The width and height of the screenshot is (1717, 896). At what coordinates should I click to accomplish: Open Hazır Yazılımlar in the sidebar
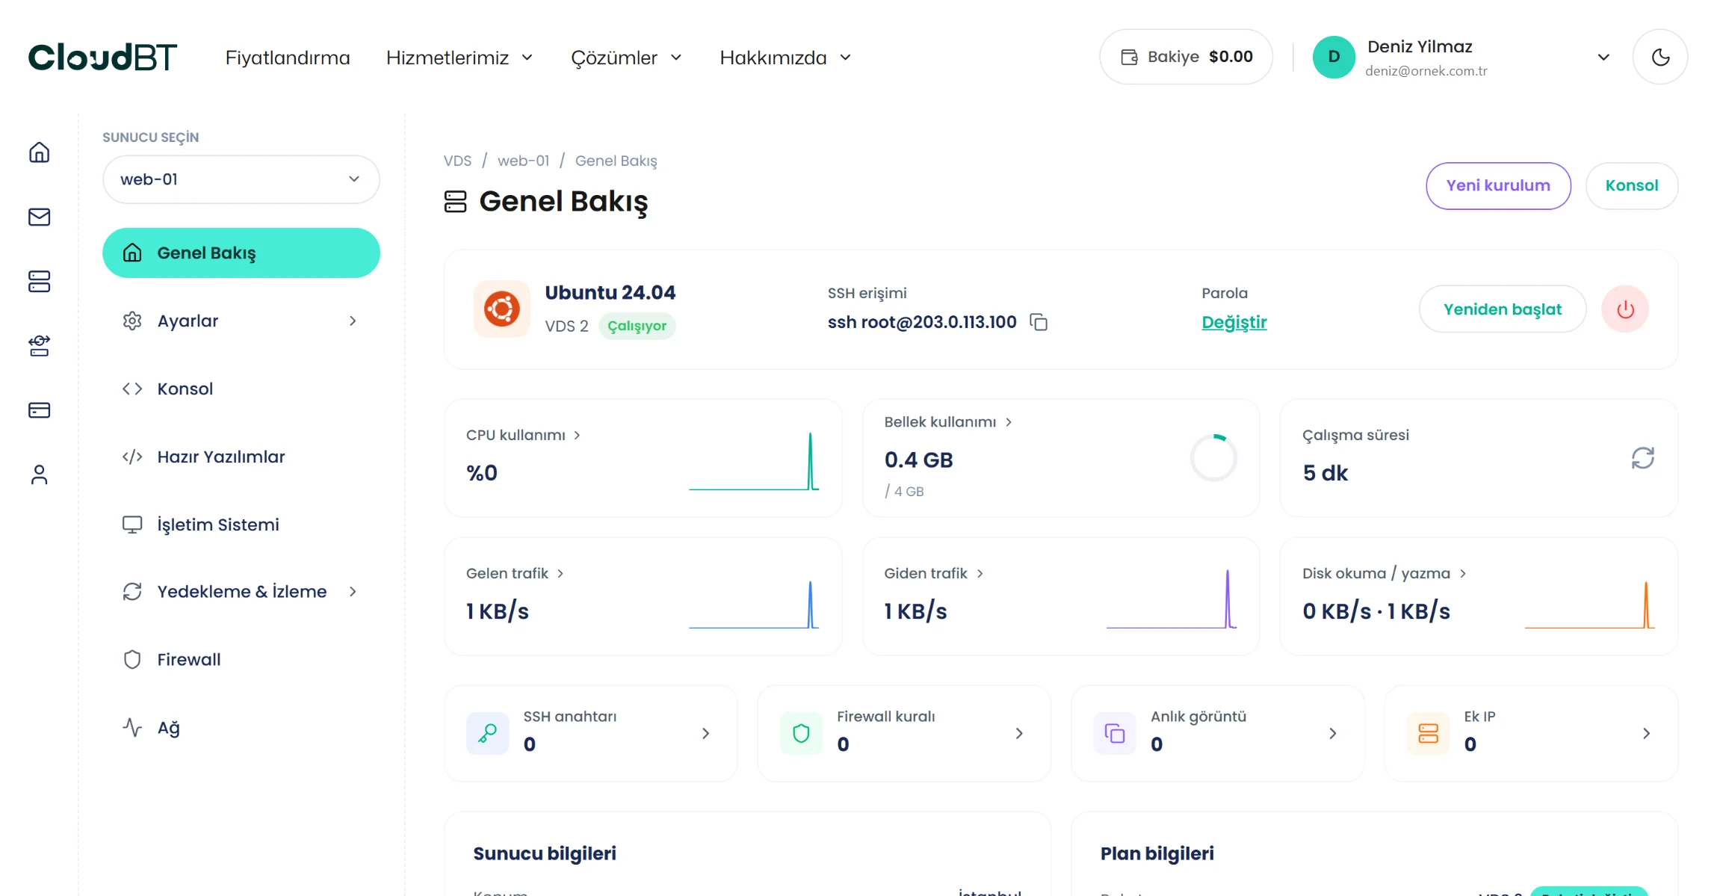point(241,457)
